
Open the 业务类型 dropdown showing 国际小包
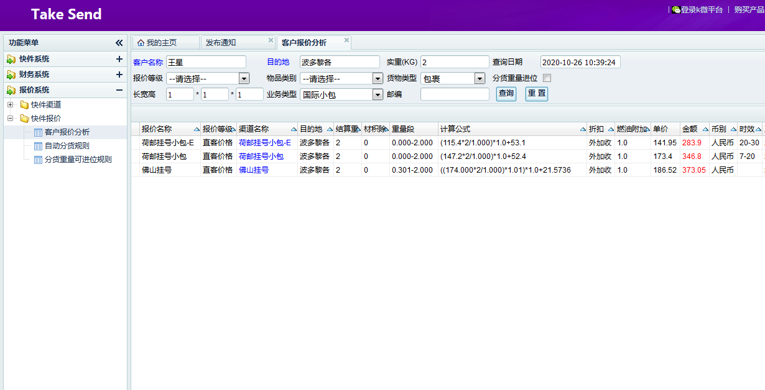click(378, 94)
